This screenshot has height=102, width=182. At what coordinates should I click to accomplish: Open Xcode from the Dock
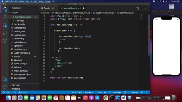pyautogui.click(x=118, y=98)
